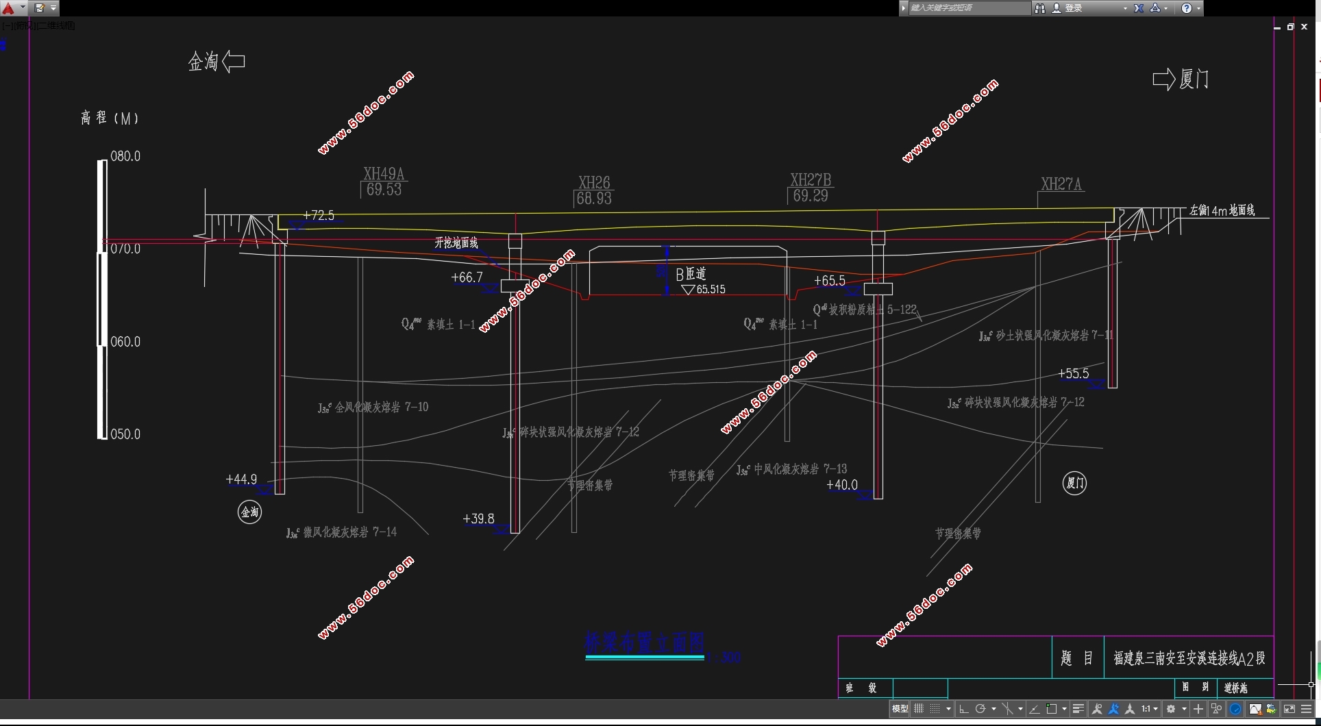Image resolution: width=1321 pixels, height=726 pixels.
Task: Expand the help dropdown arrow
Action: [x=1198, y=8]
